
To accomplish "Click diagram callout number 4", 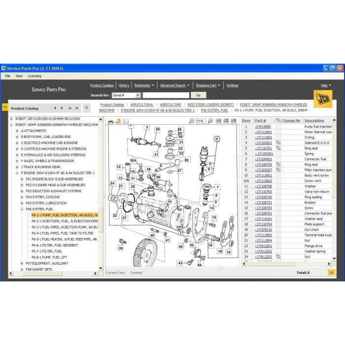I will (217, 139).
